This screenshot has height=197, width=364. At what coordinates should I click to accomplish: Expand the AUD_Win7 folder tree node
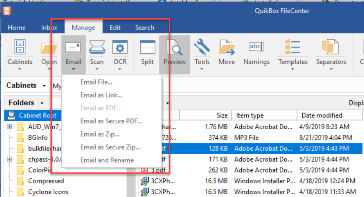[x=10, y=126]
